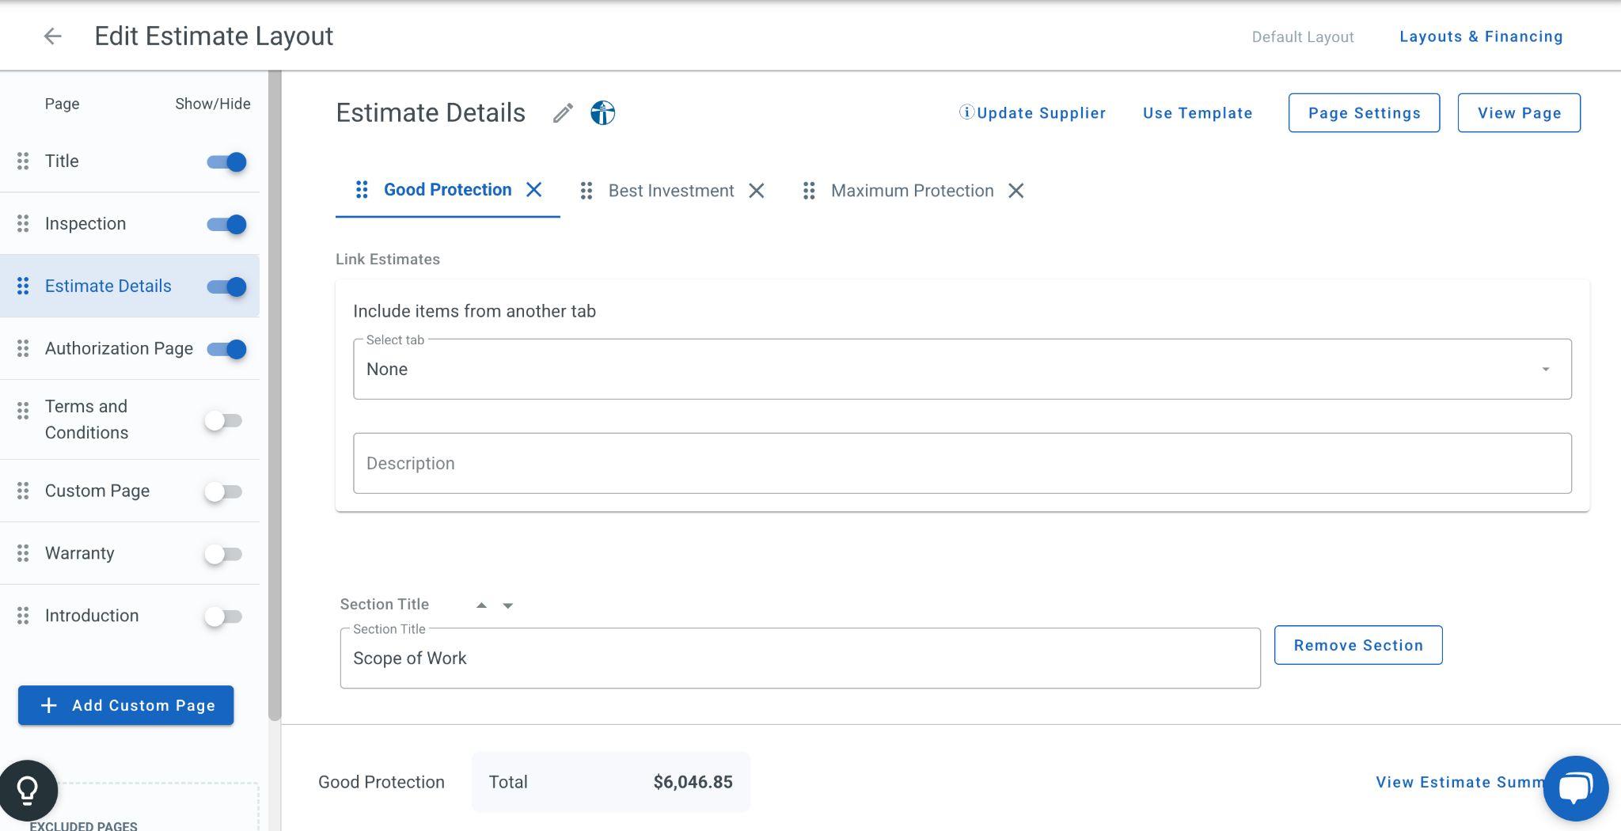Switch to the Best Investment tab
The height and width of the screenshot is (831, 1621).
point(670,191)
